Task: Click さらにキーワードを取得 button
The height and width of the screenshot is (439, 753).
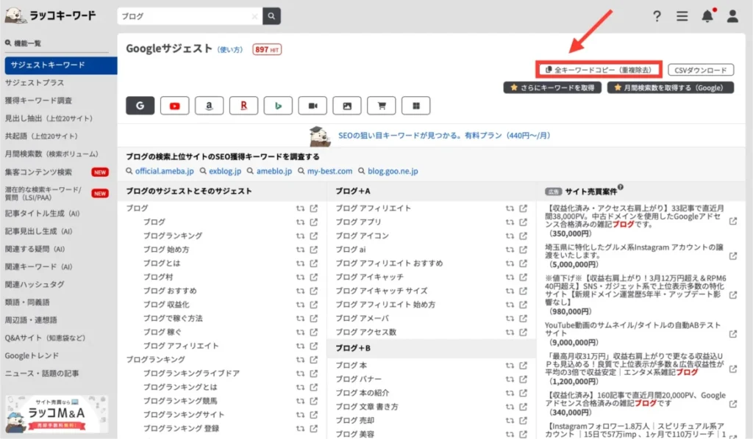Action: coord(552,87)
